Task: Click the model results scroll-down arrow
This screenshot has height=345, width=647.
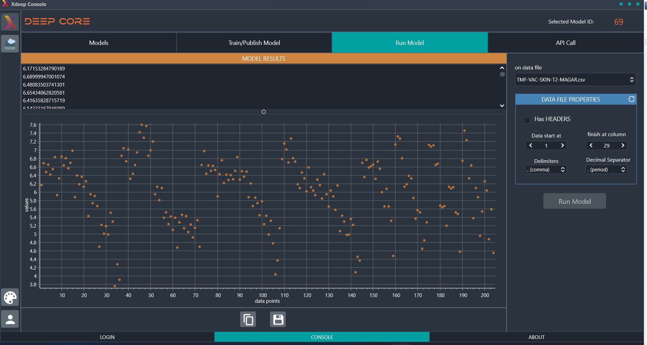Action: [x=502, y=106]
